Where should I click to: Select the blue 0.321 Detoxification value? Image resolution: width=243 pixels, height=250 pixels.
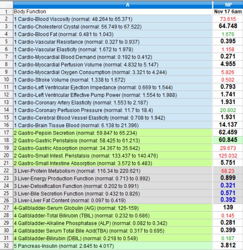tap(228, 186)
